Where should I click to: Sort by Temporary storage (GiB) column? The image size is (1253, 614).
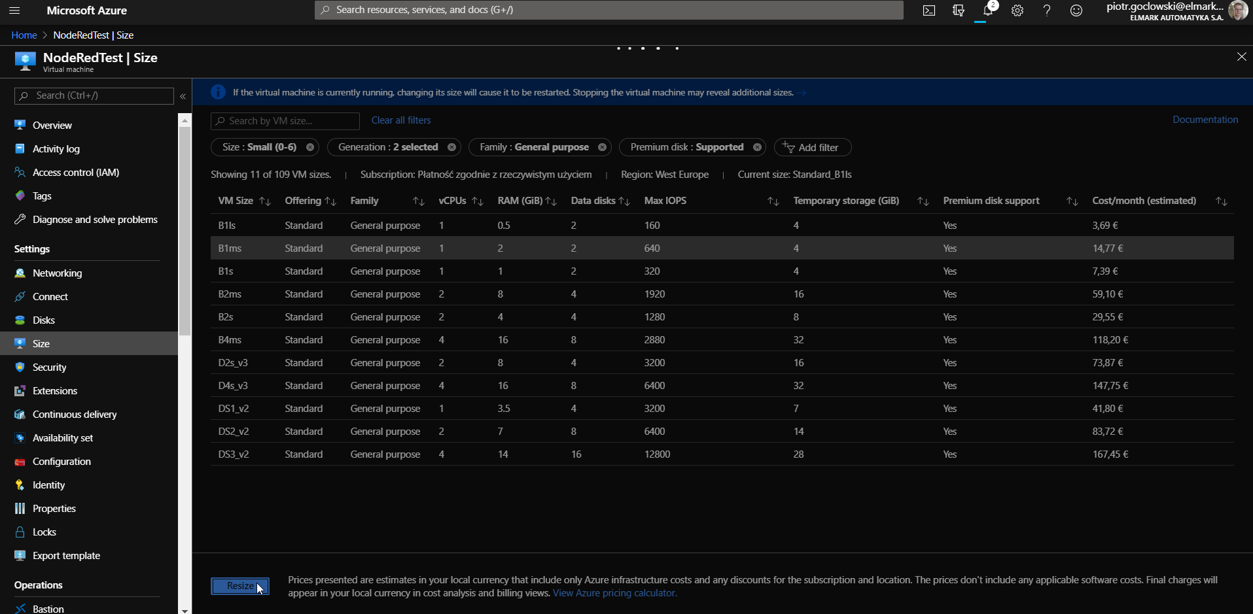tap(923, 201)
